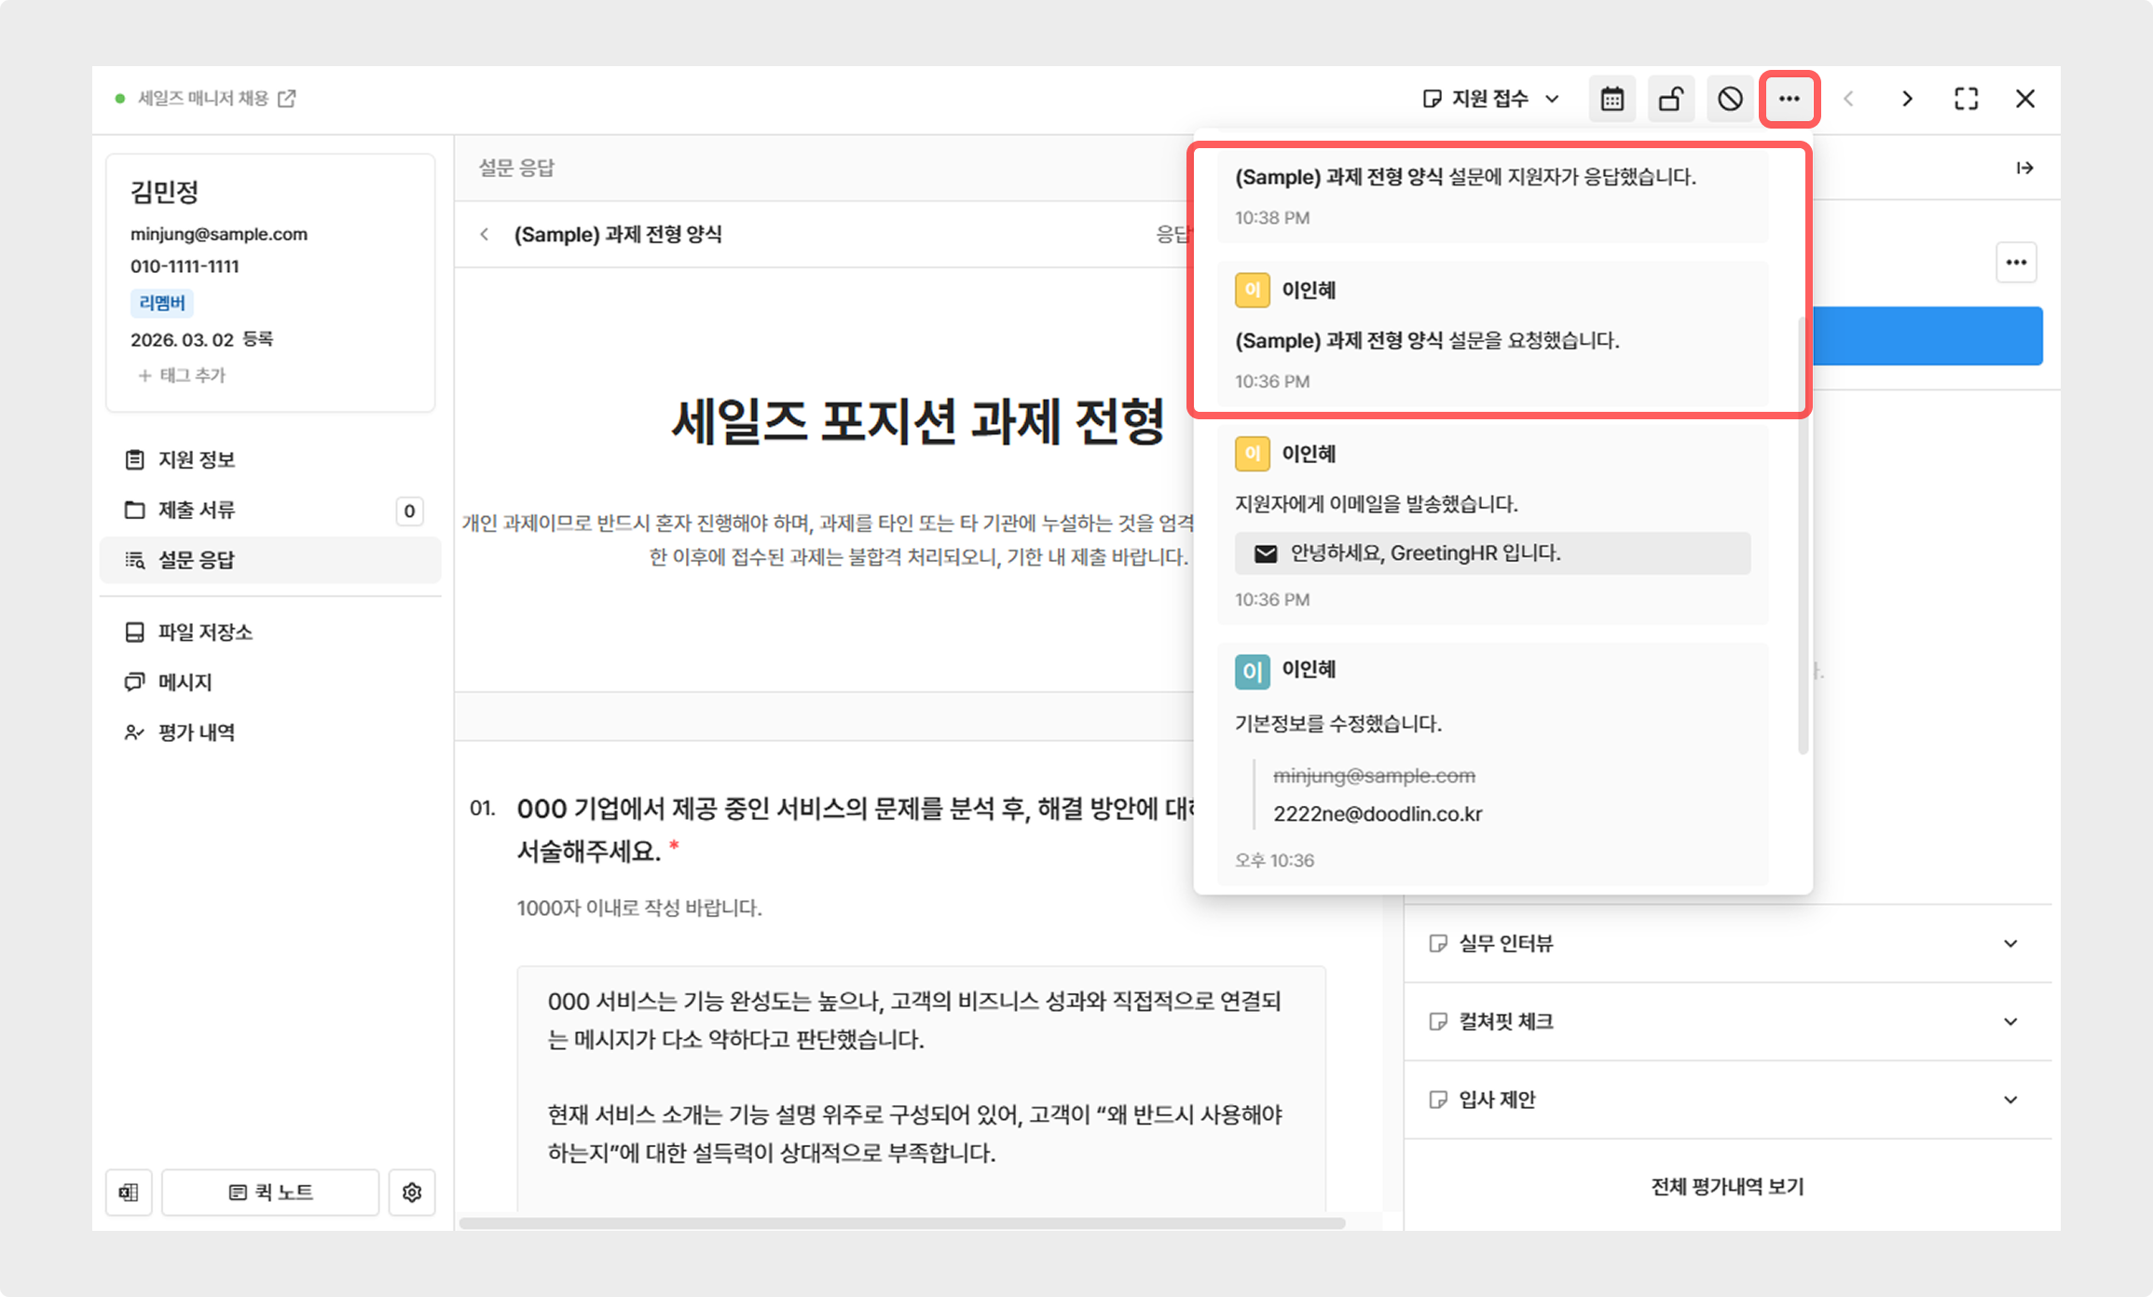Click question 01 text starting 'OOO 기업에서'
2153x1297 pixels.
(857, 829)
